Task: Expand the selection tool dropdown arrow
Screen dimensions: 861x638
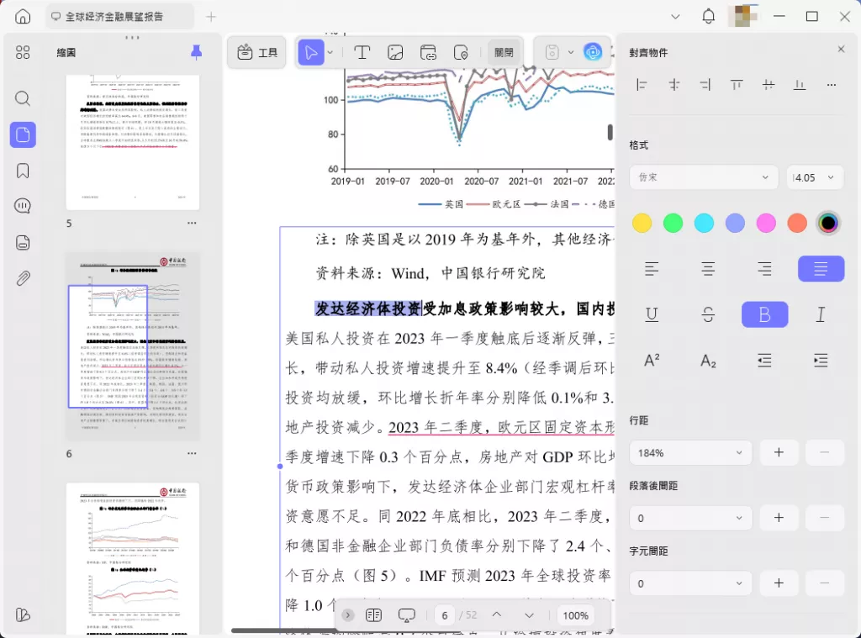Action: [x=328, y=52]
